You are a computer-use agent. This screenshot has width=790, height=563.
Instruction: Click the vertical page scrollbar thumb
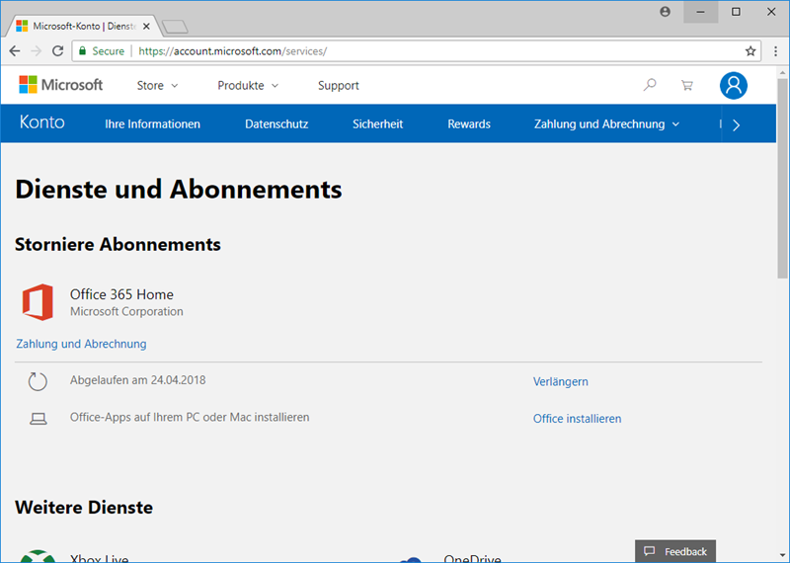click(782, 178)
